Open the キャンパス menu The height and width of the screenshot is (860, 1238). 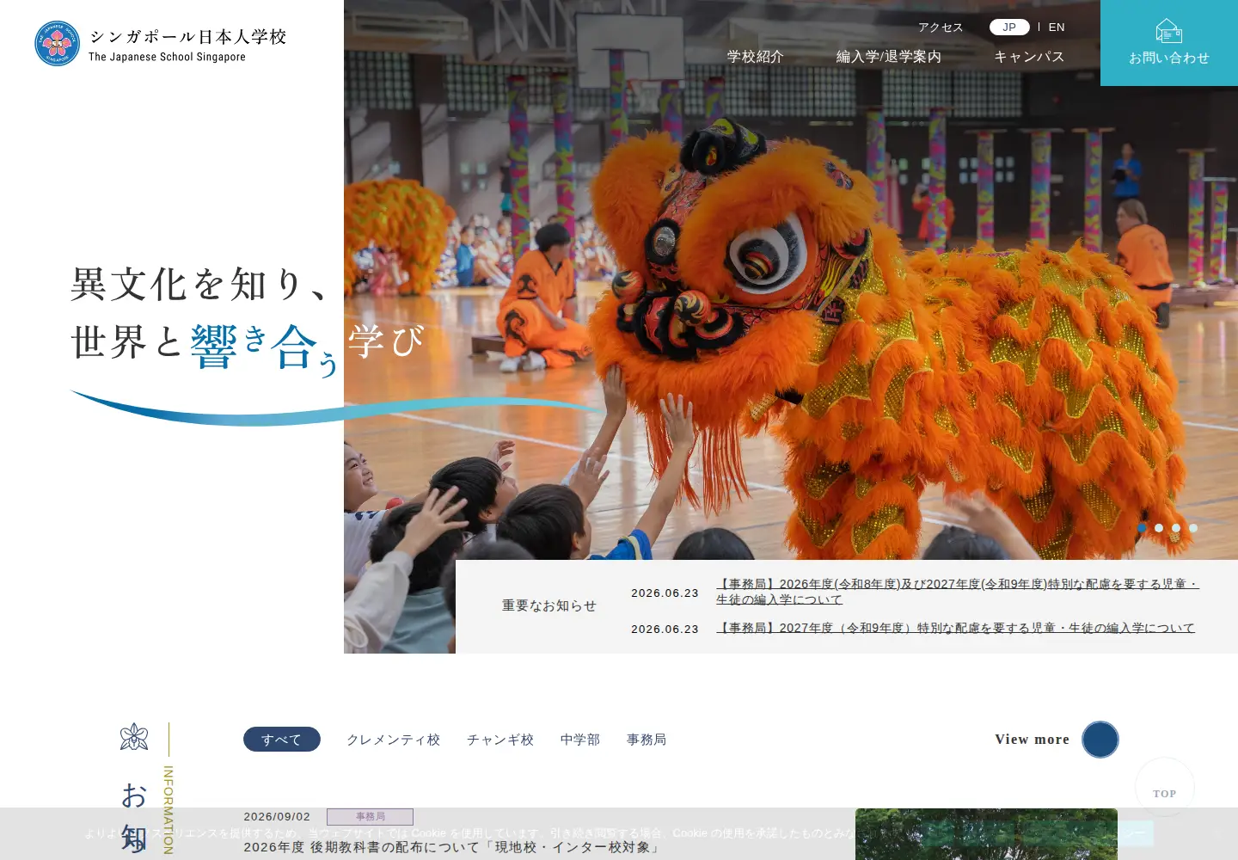[1029, 57]
